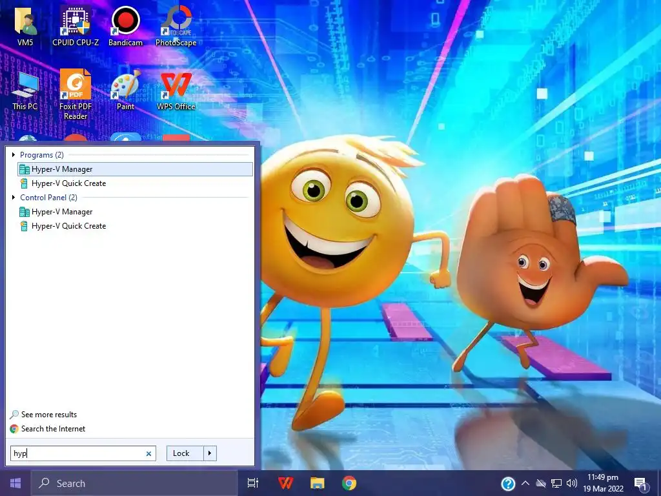The height and width of the screenshot is (496, 661).
Task: Open Google Chrome from the taskbar
Action: [349, 483]
